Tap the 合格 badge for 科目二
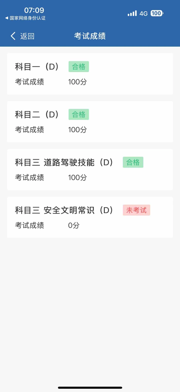This screenshot has height=392, width=180. (x=79, y=115)
